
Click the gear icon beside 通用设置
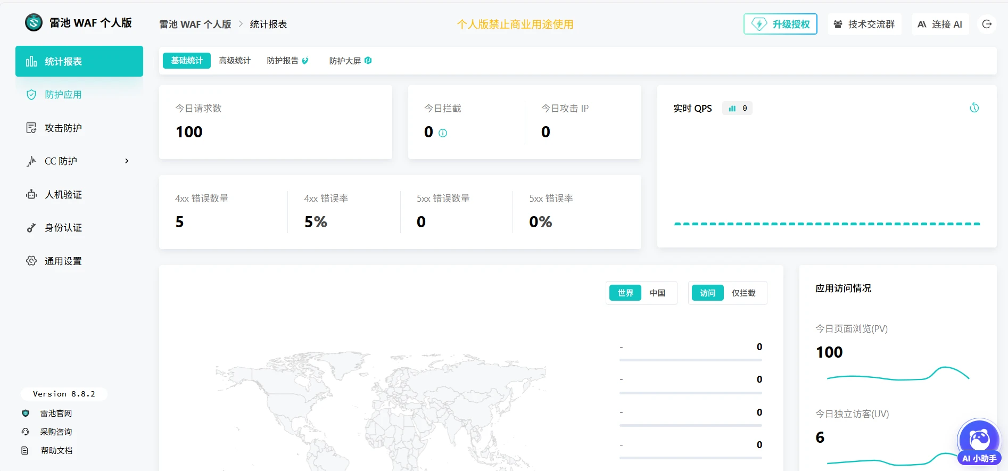(x=31, y=261)
